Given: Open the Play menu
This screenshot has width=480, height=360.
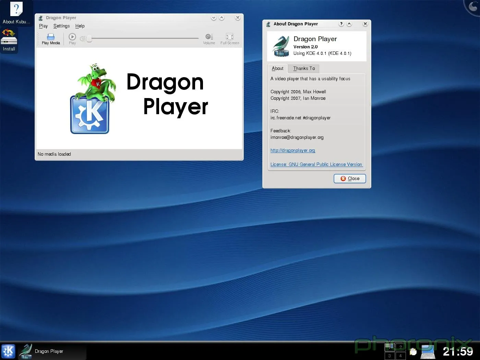Looking at the screenshot, I should (x=44, y=26).
